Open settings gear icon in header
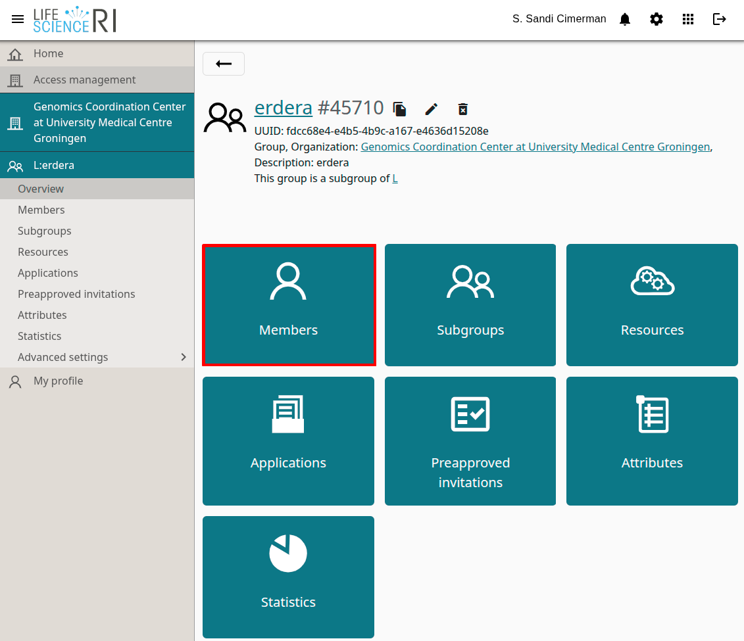Screen dimensions: 744x641 (657, 19)
